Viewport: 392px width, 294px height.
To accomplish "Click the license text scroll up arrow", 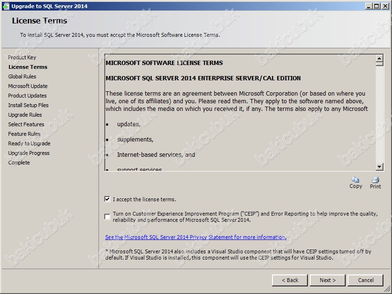I will [380, 58].
